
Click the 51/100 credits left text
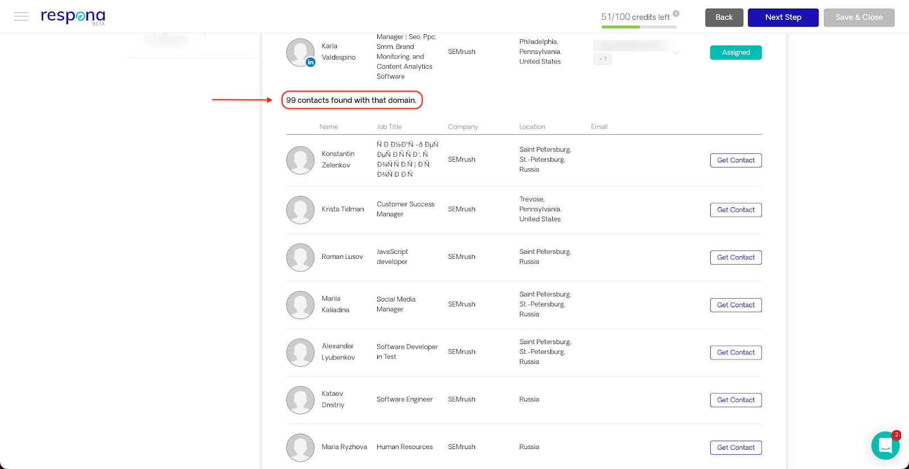click(635, 17)
